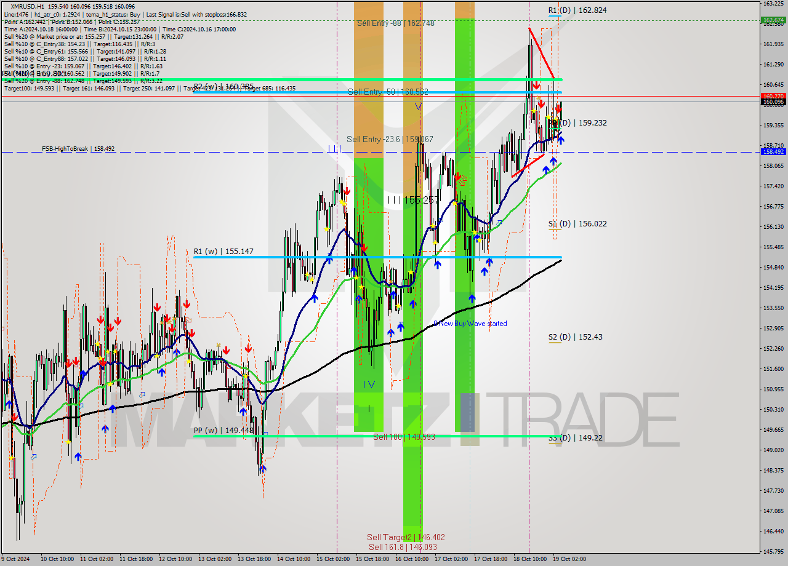Image resolution: width=788 pixels, height=566 pixels.
Task: Select the Sell Entry -23.6 | 159.067 label
Action: [x=390, y=140]
